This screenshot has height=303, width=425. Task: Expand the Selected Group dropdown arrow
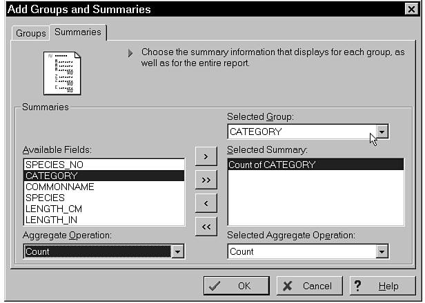click(383, 132)
